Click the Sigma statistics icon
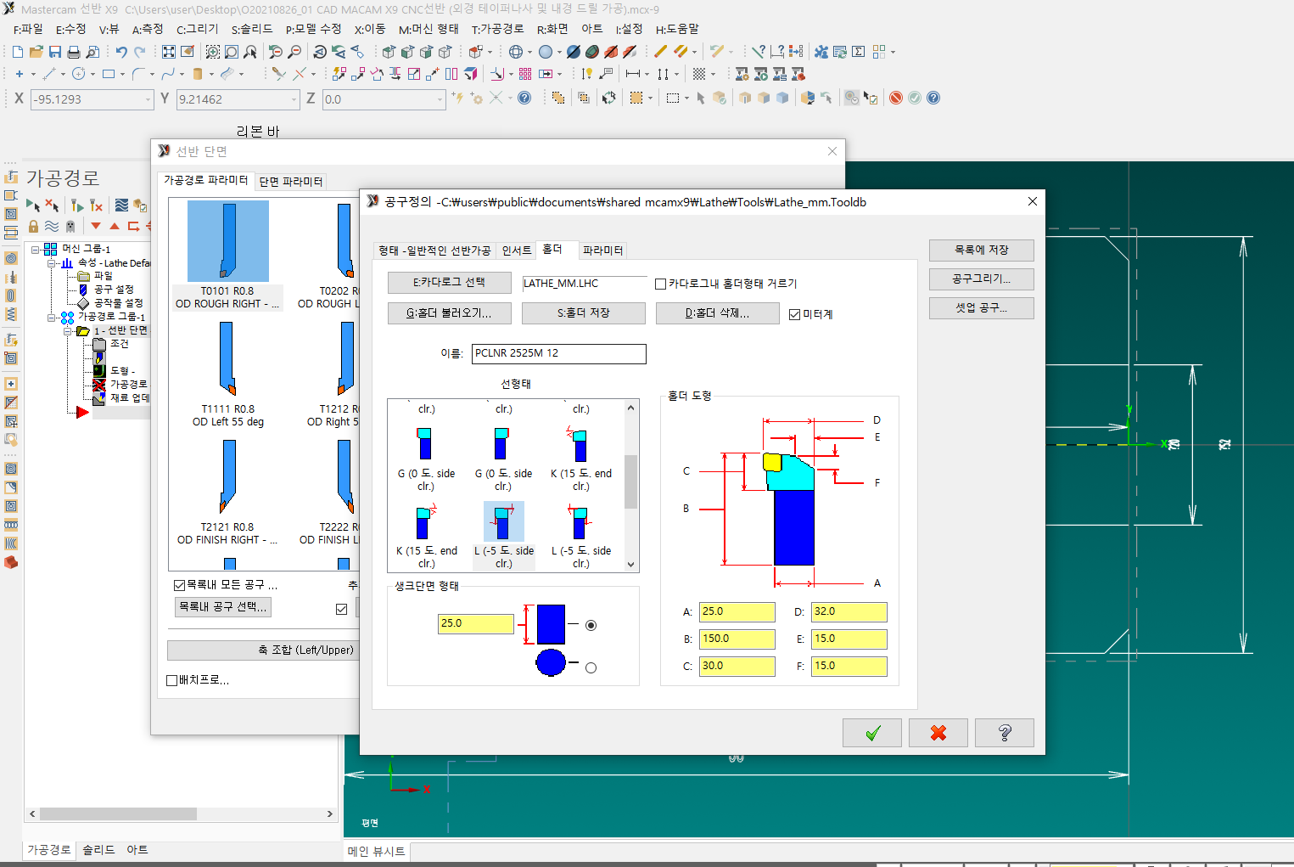 pyautogui.click(x=859, y=52)
